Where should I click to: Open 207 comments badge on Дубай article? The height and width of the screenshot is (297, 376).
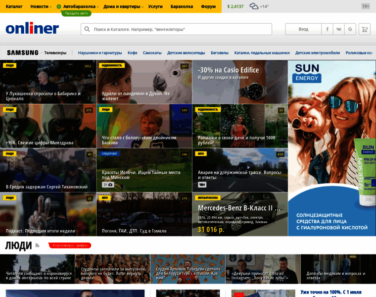tap(185, 66)
